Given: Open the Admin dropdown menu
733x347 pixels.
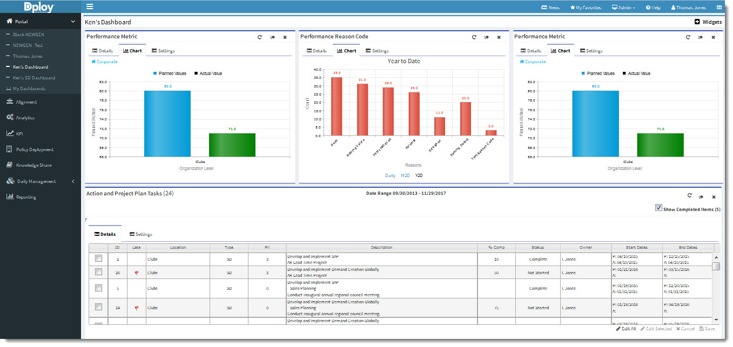Looking at the screenshot, I should coord(623,7).
